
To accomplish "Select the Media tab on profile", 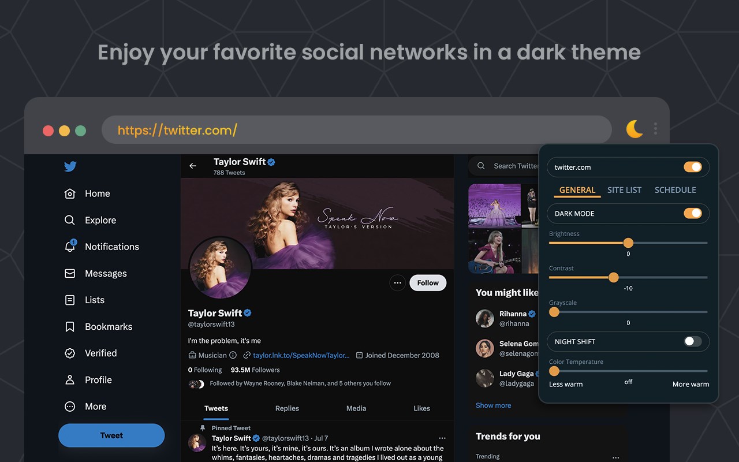I will (356, 408).
